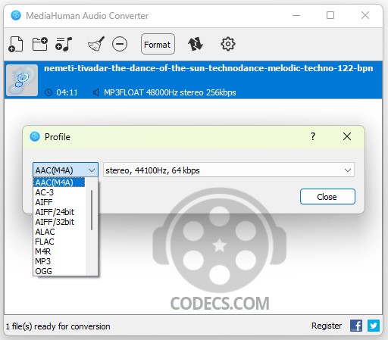The height and width of the screenshot is (340, 388).
Task: Open the Settings gear icon
Action: pos(228,44)
